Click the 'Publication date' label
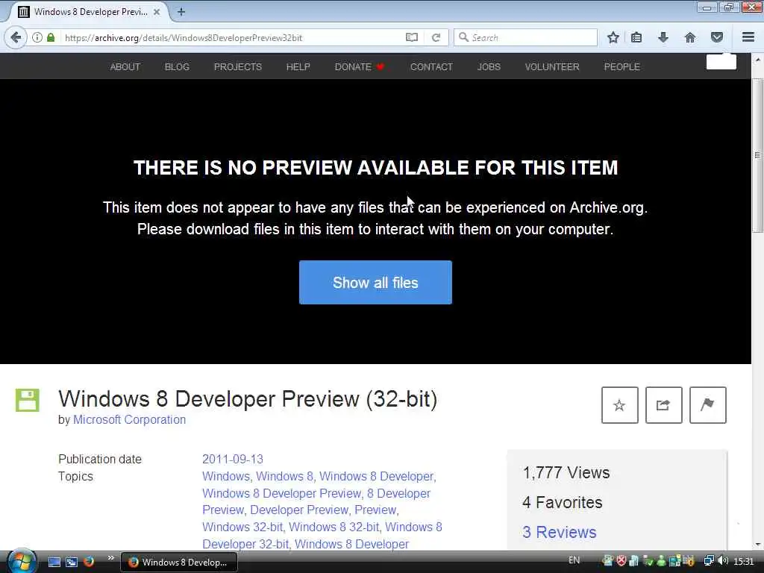Viewport: 764px width, 573px height. [100, 459]
